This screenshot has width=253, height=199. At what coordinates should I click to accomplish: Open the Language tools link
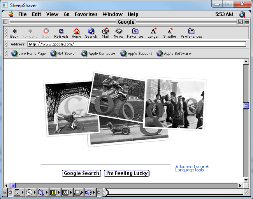point(190,170)
